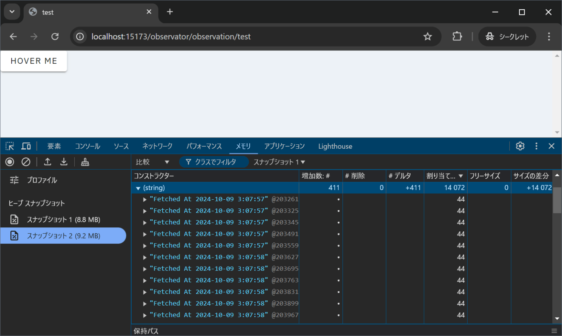Click the +14 072 size delta cell
Screen dimensions: 562x336
coord(531,188)
